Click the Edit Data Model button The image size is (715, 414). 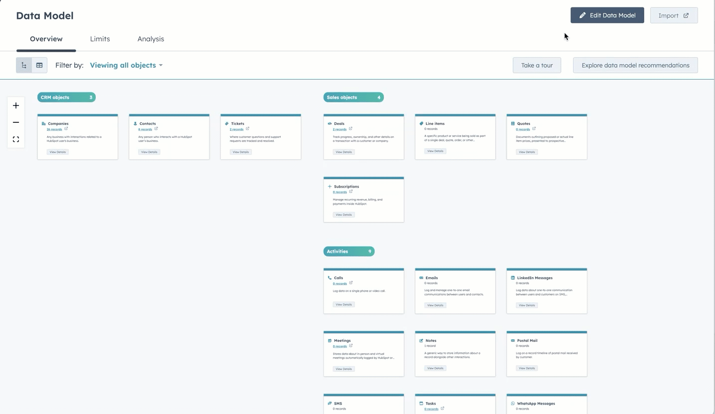coord(607,15)
